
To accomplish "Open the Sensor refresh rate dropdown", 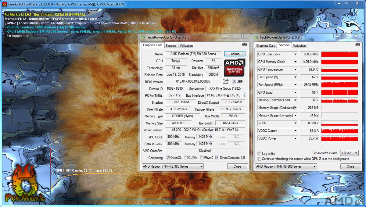I will tap(349, 153).
